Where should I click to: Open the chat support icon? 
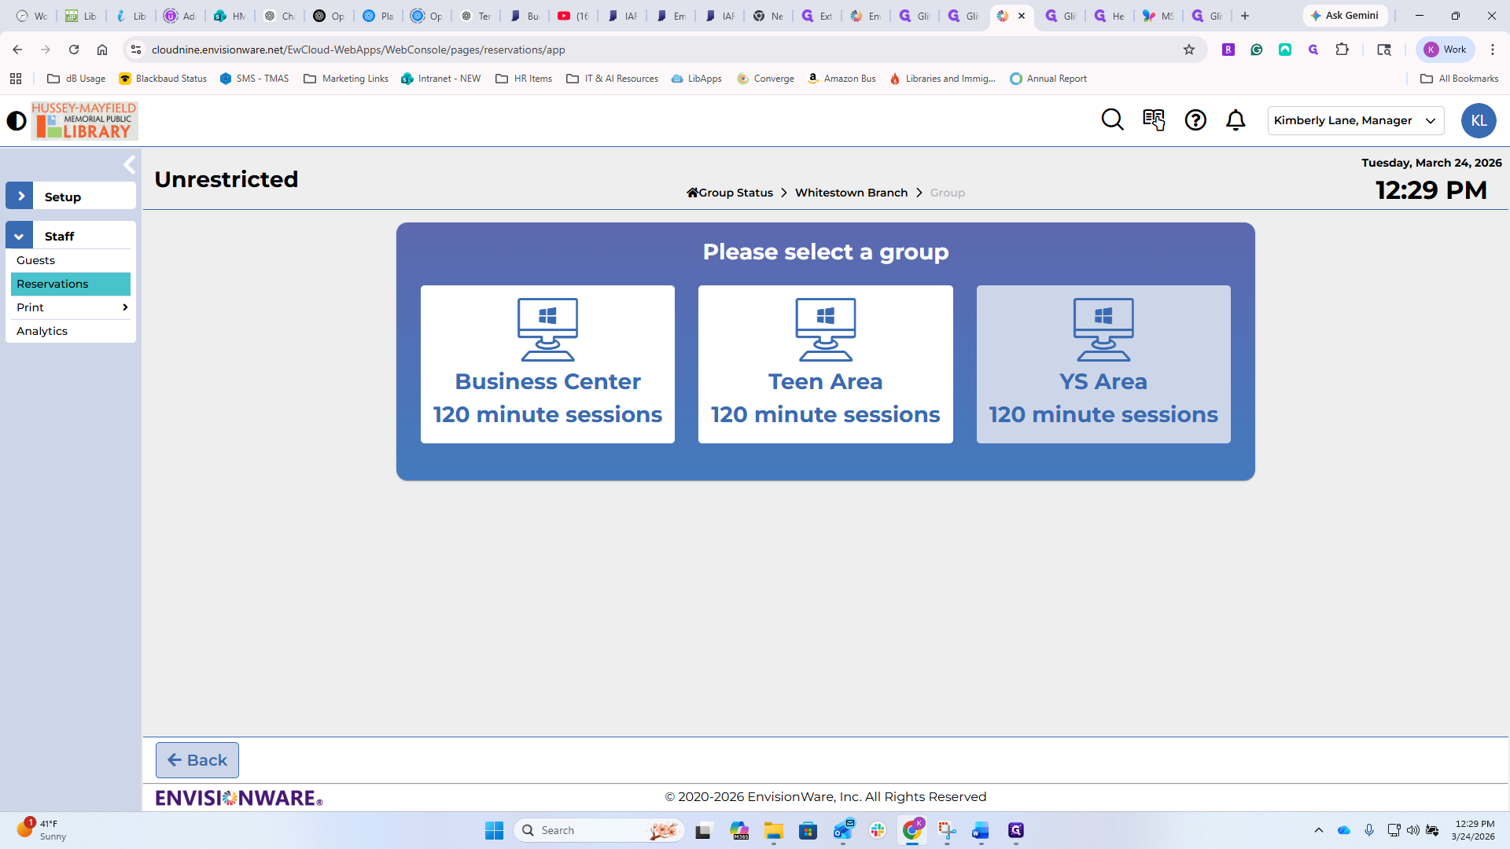(x=1154, y=120)
